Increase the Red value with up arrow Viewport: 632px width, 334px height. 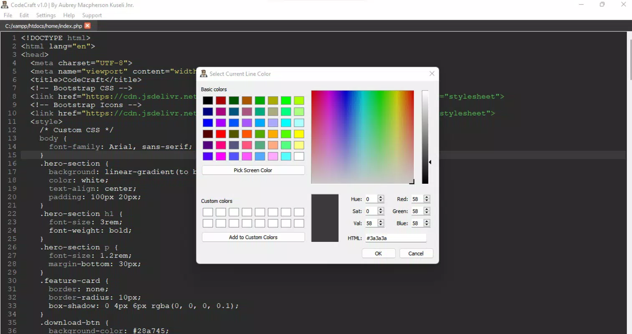(427, 197)
